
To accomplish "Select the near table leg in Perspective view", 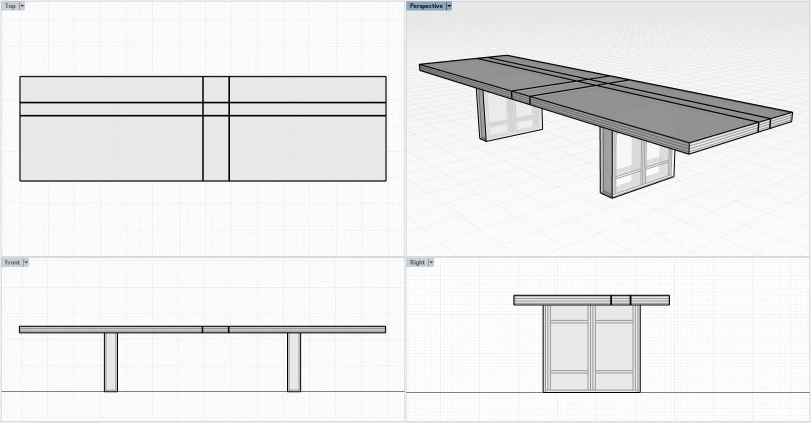I will [636, 162].
